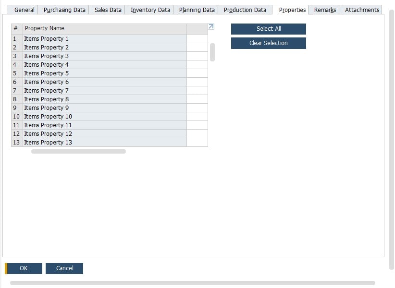Enable the checkbox for Items Property 1
Image resolution: width=395 pixels, height=288 pixels.
click(x=197, y=38)
